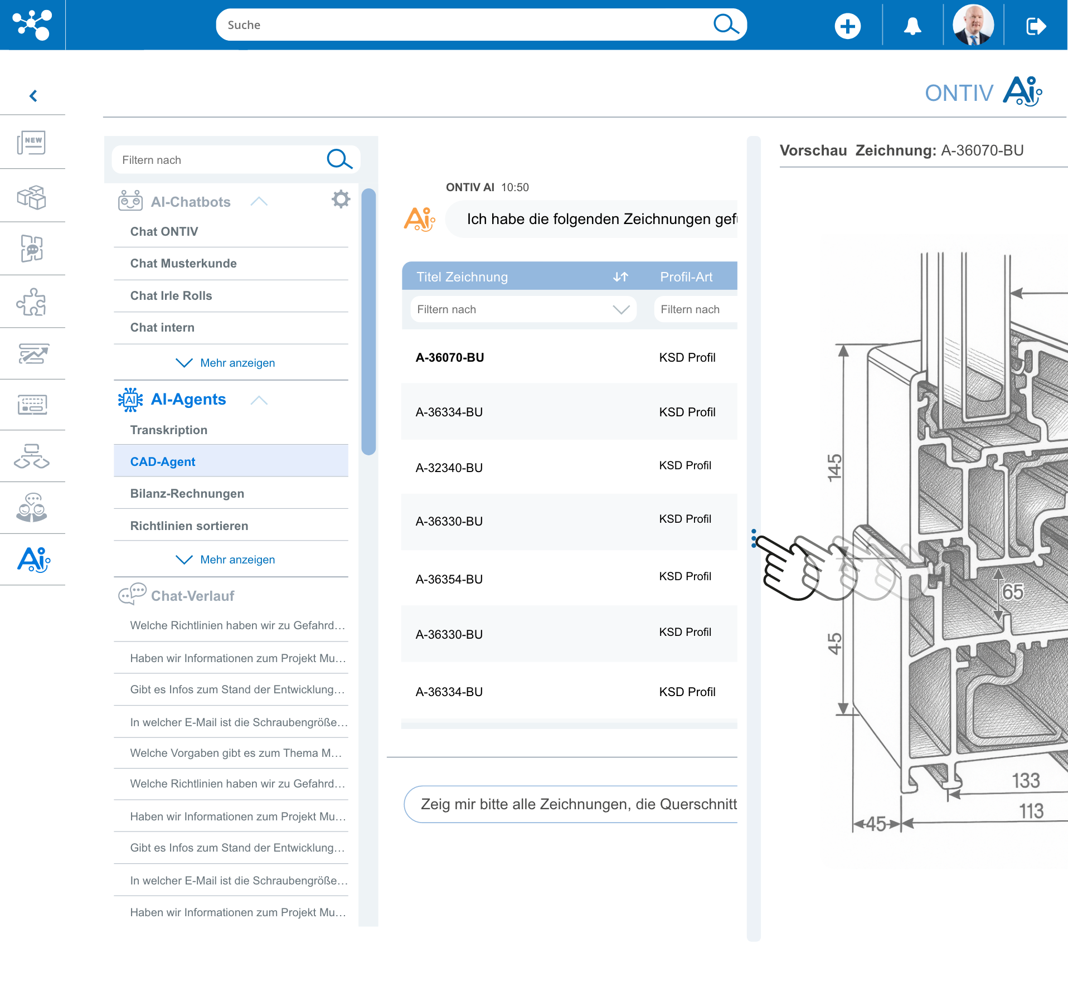Viewport: 1068px width, 982px height.
Task: Collapse the left navigation panel
Action: 33,95
